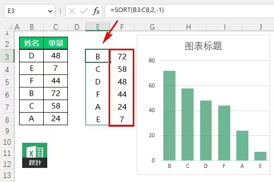Image resolution: width=274 pixels, height=182 pixels.
Task: Open the Name Box dropdown arrow
Action: (x=50, y=12)
